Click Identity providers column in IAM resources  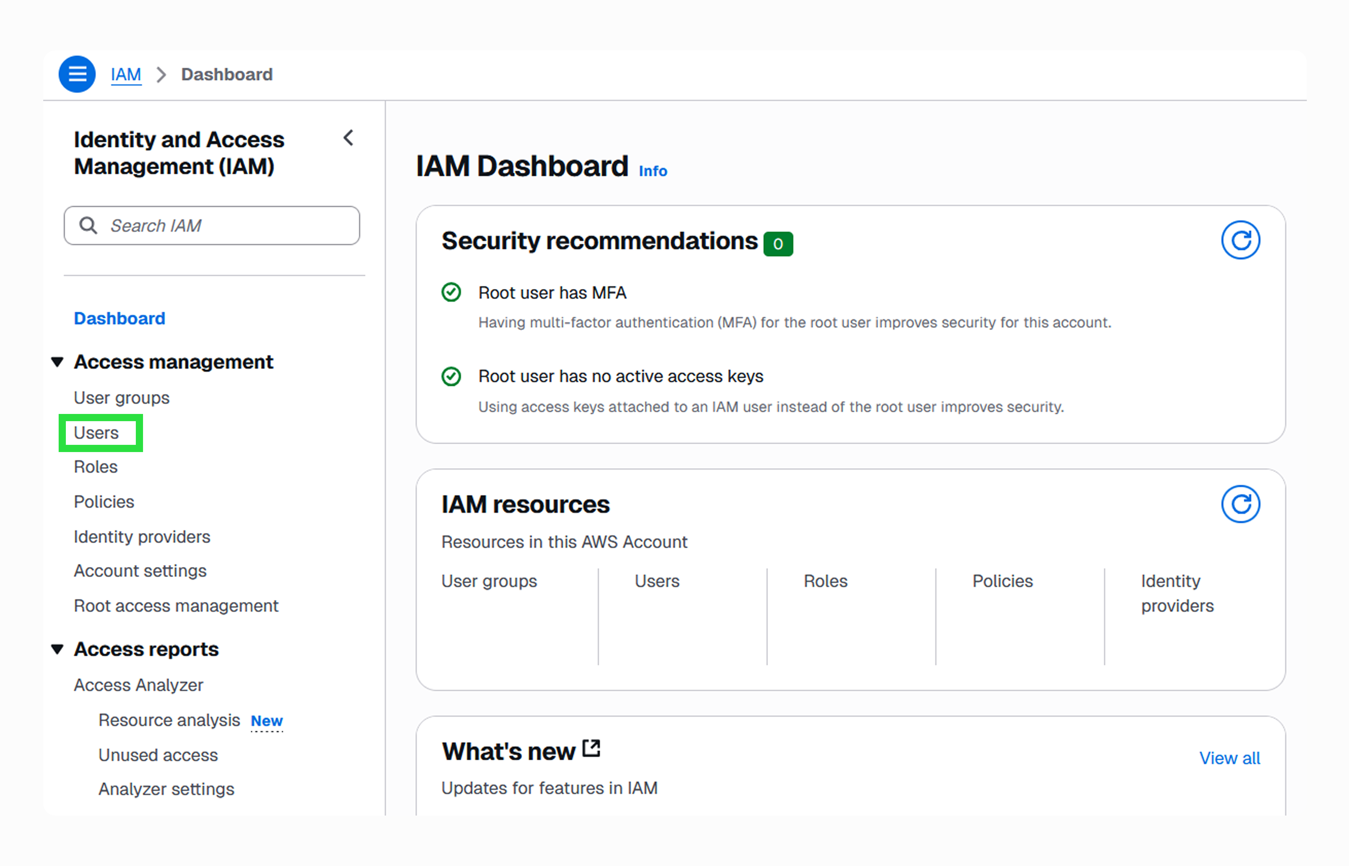[1177, 593]
